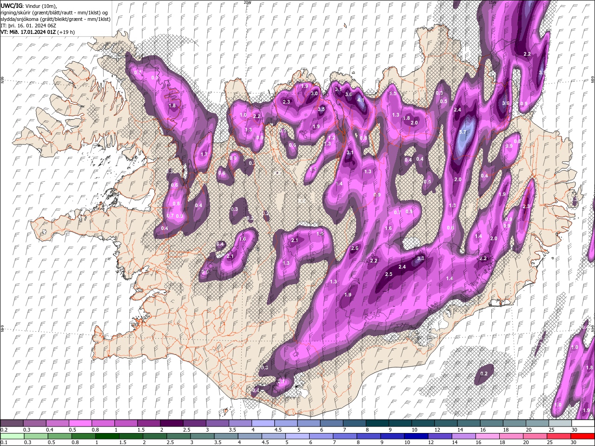The width and height of the screenshot is (595, 446).
Task: Click the 1.2 precipitation value label
Action: pos(331,138)
